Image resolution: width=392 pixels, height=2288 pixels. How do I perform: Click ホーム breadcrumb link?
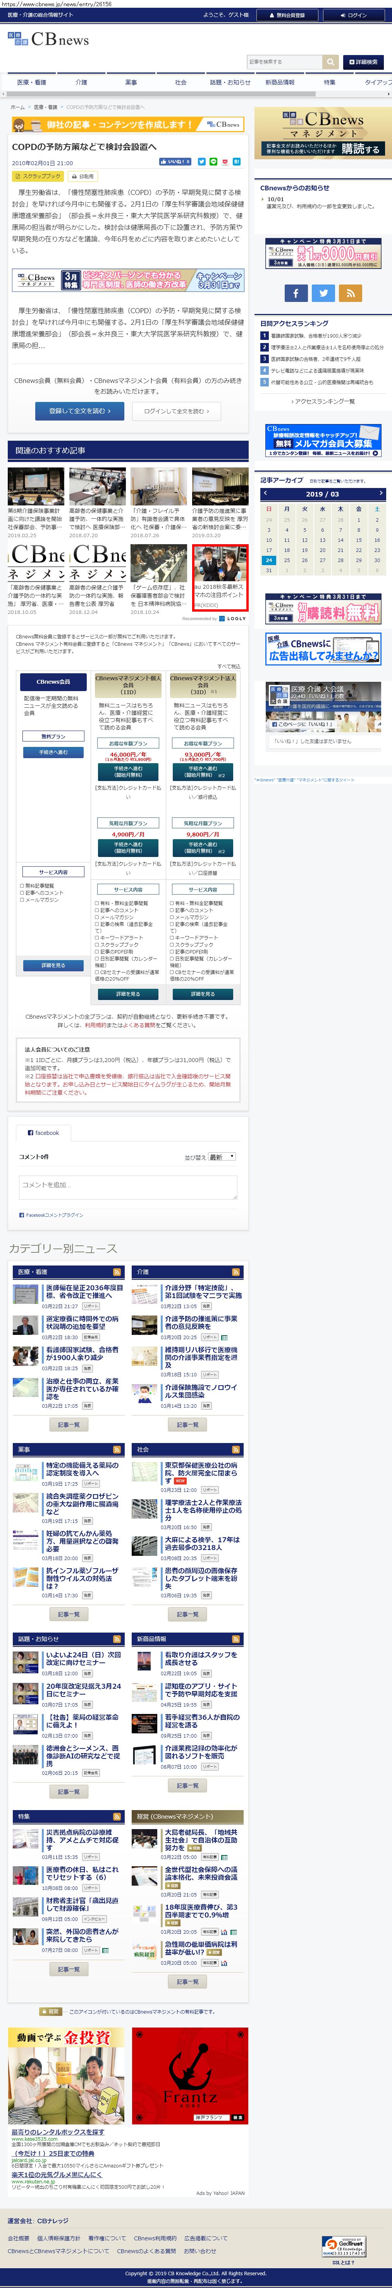[18, 107]
